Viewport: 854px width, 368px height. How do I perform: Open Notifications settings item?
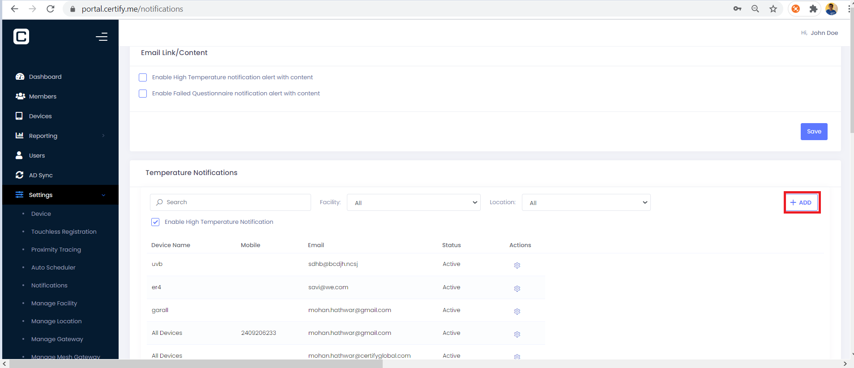49,285
